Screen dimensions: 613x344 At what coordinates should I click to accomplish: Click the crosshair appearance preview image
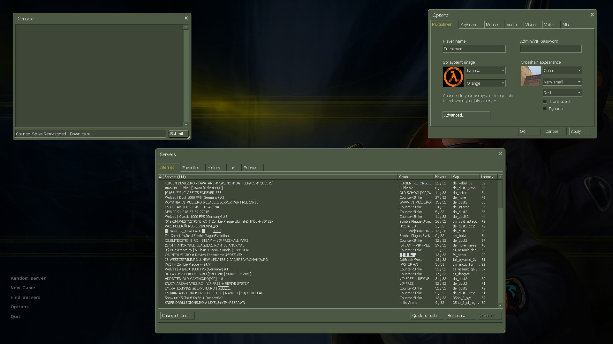[531, 76]
